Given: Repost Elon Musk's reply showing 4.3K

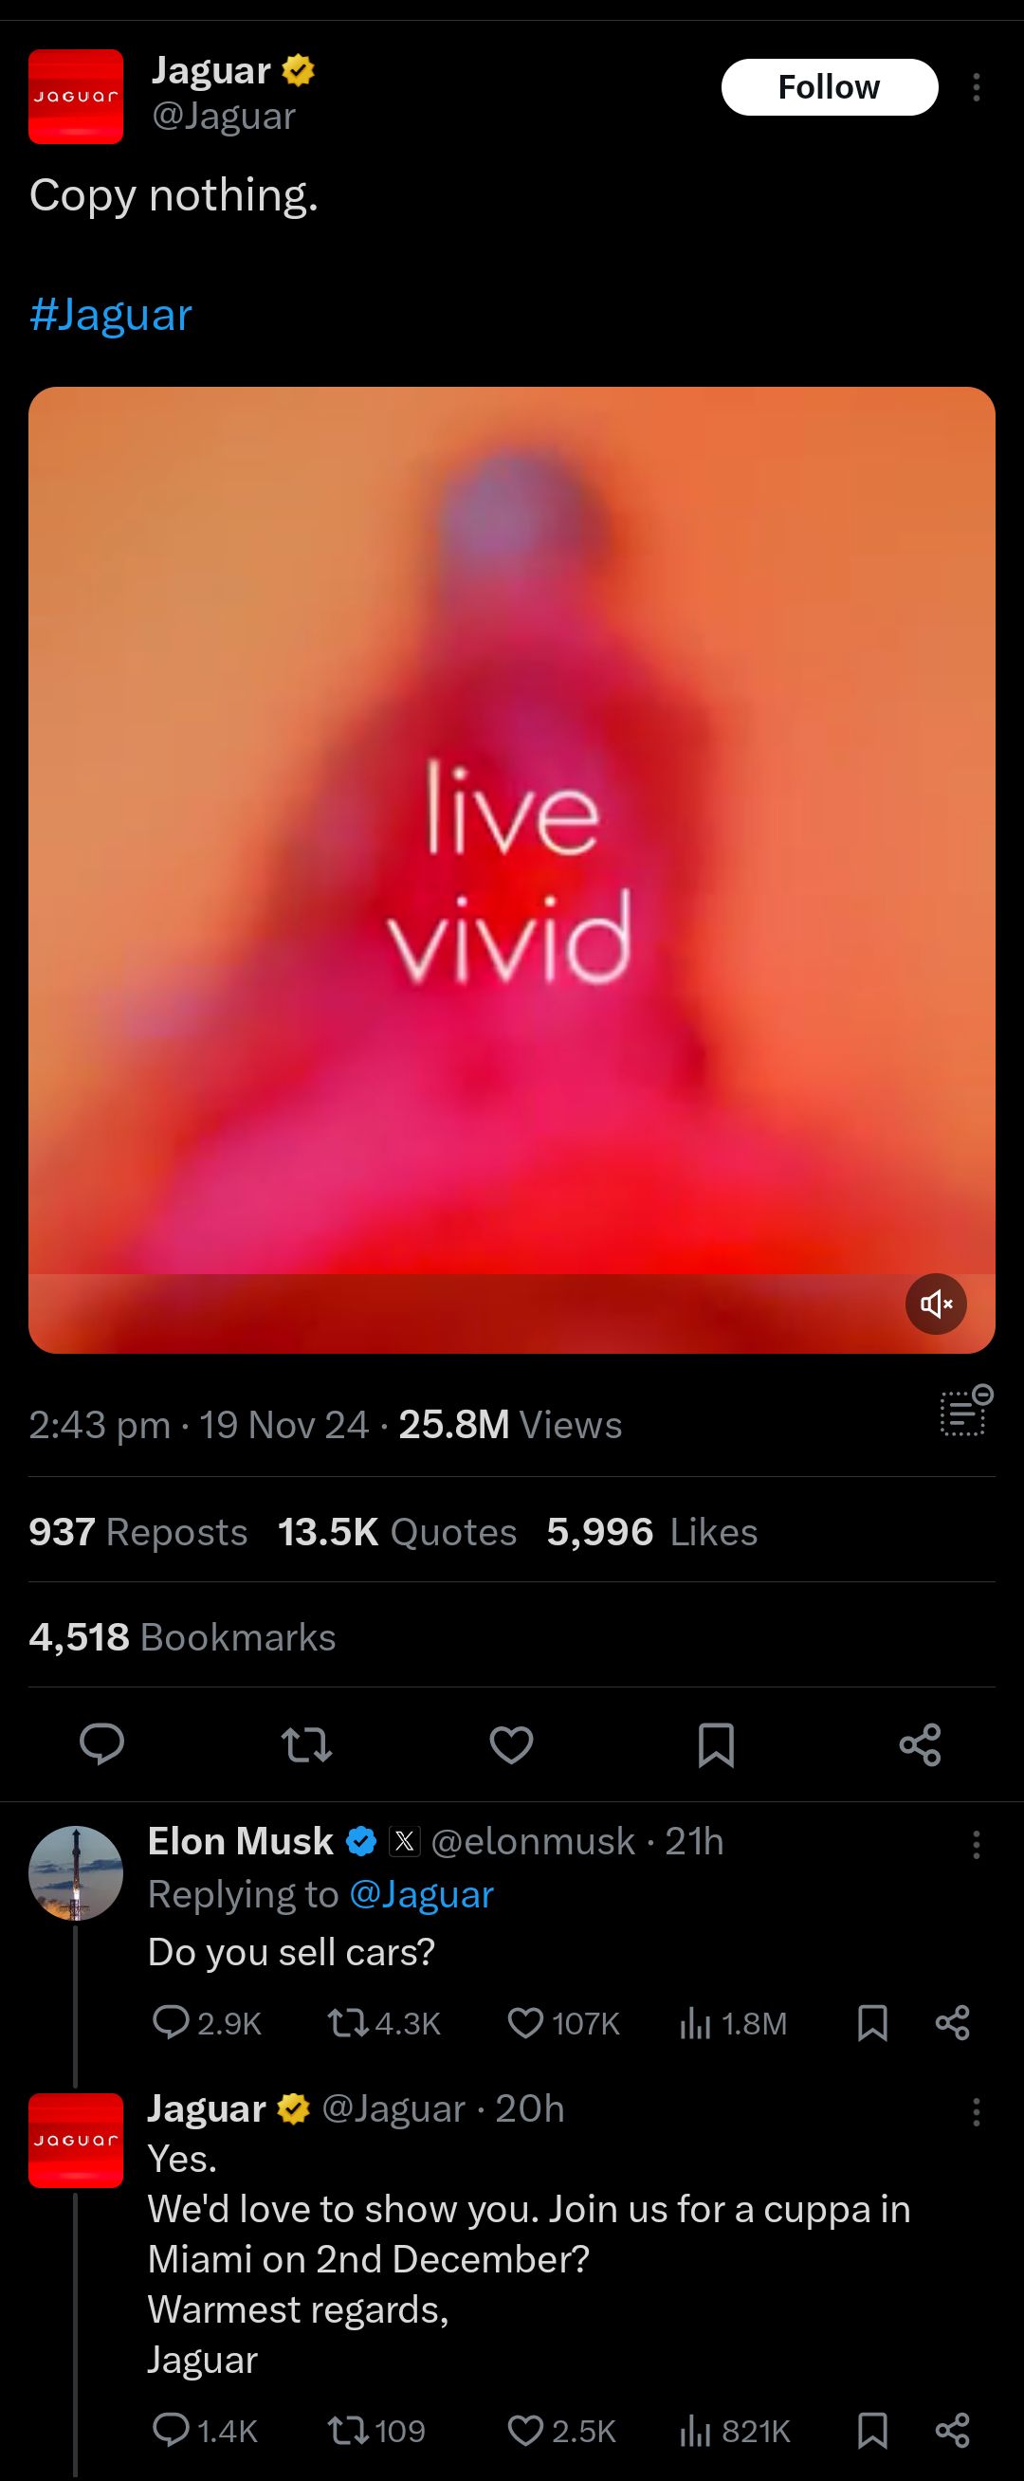Looking at the screenshot, I should point(384,2022).
